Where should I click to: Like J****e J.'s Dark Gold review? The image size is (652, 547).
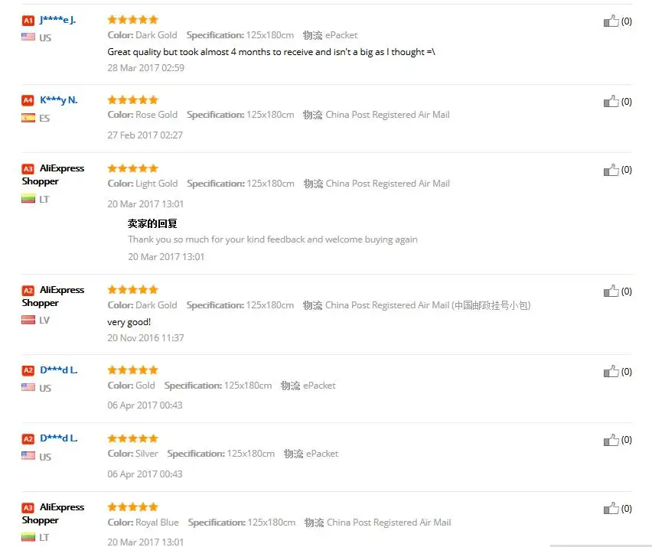click(611, 21)
